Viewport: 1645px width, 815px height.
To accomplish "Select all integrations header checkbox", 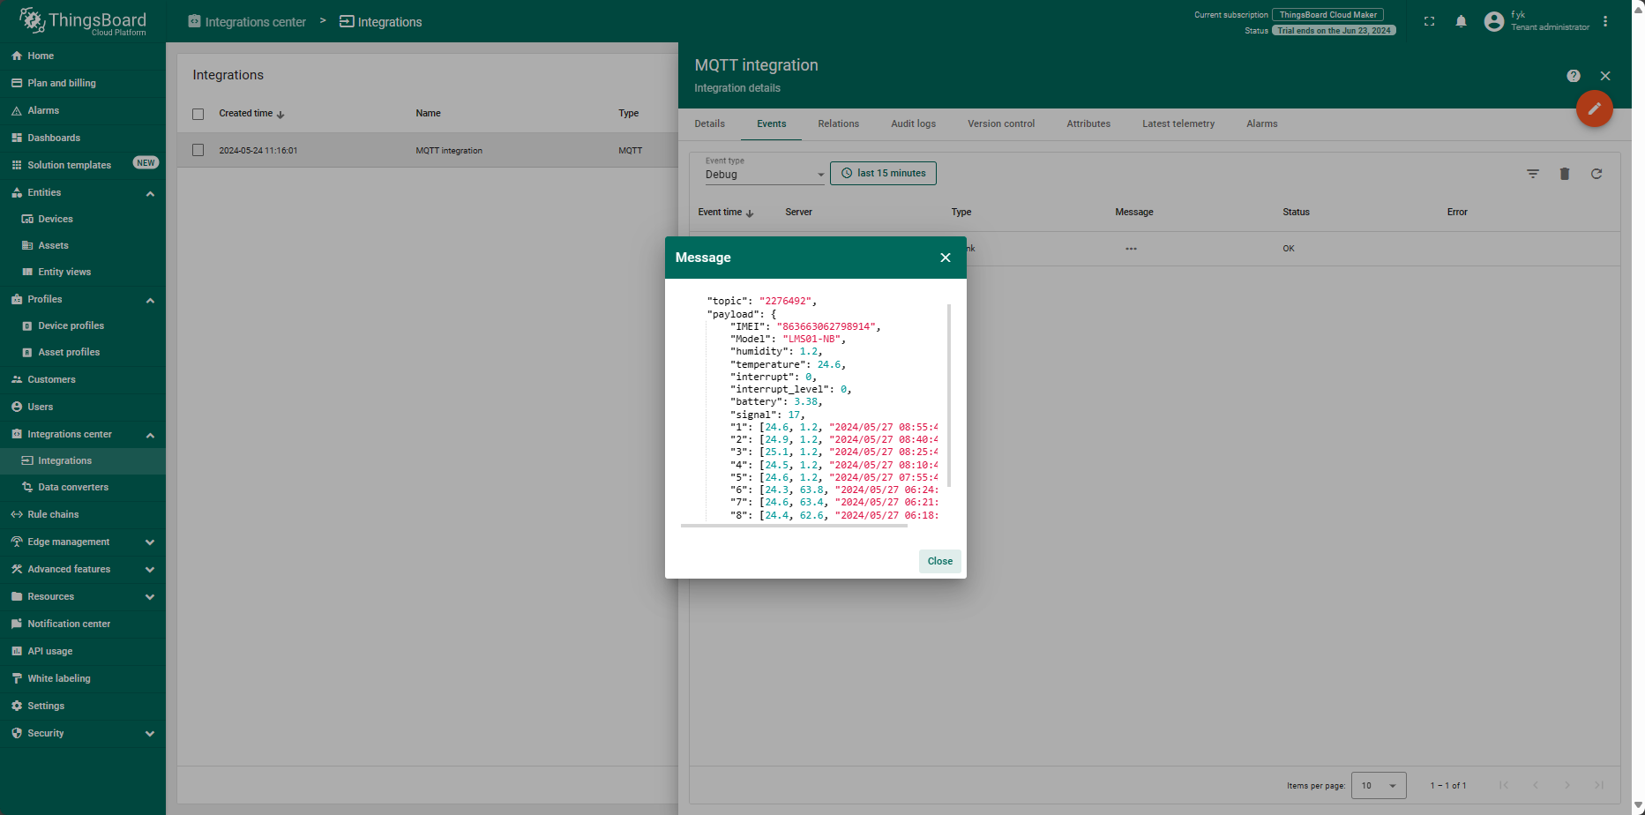I will pyautogui.click(x=198, y=114).
